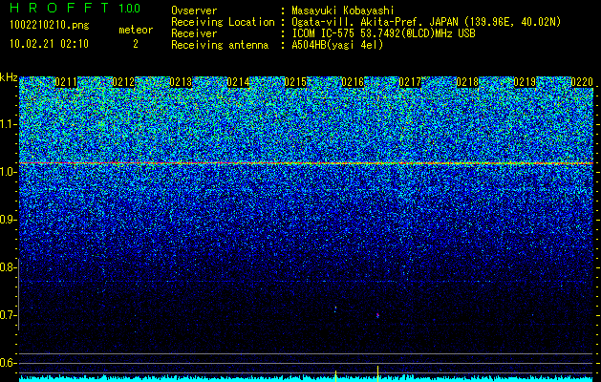The image size is (601, 382).
Task: Click the shorter yellow spike on the bottom power graph
Action: [x=335, y=376]
